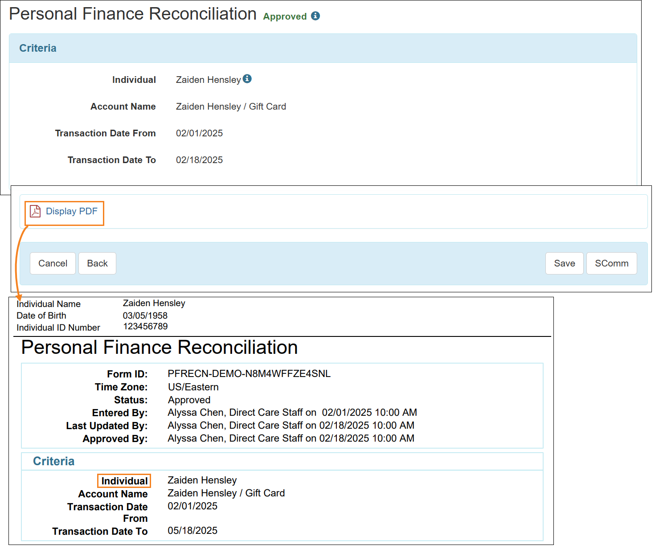This screenshot has height=549, width=655.
Task: Open the Display PDF link
Action: click(71, 211)
